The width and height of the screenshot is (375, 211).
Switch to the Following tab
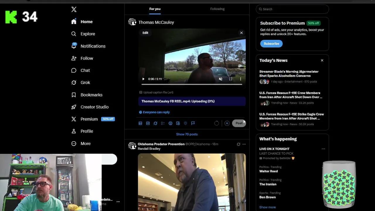[x=217, y=9]
